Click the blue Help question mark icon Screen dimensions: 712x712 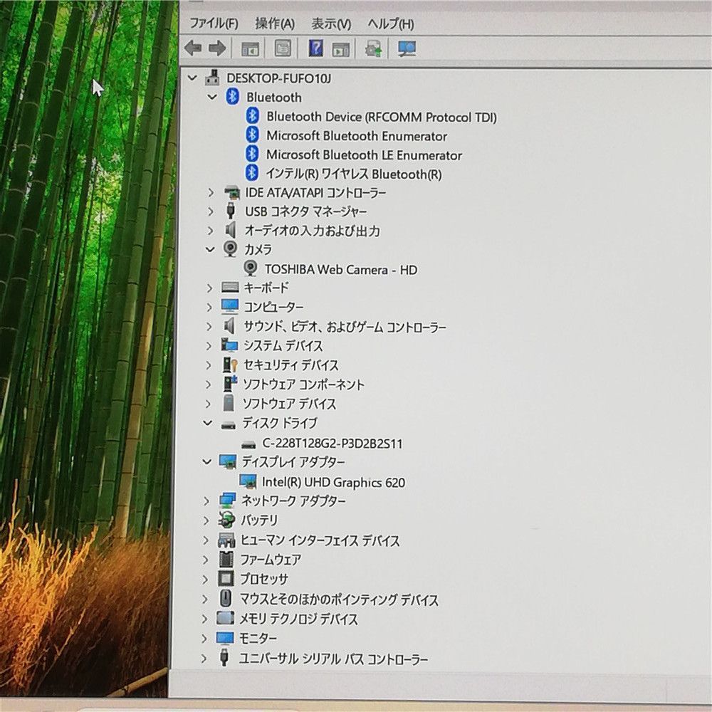tap(315, 48)
